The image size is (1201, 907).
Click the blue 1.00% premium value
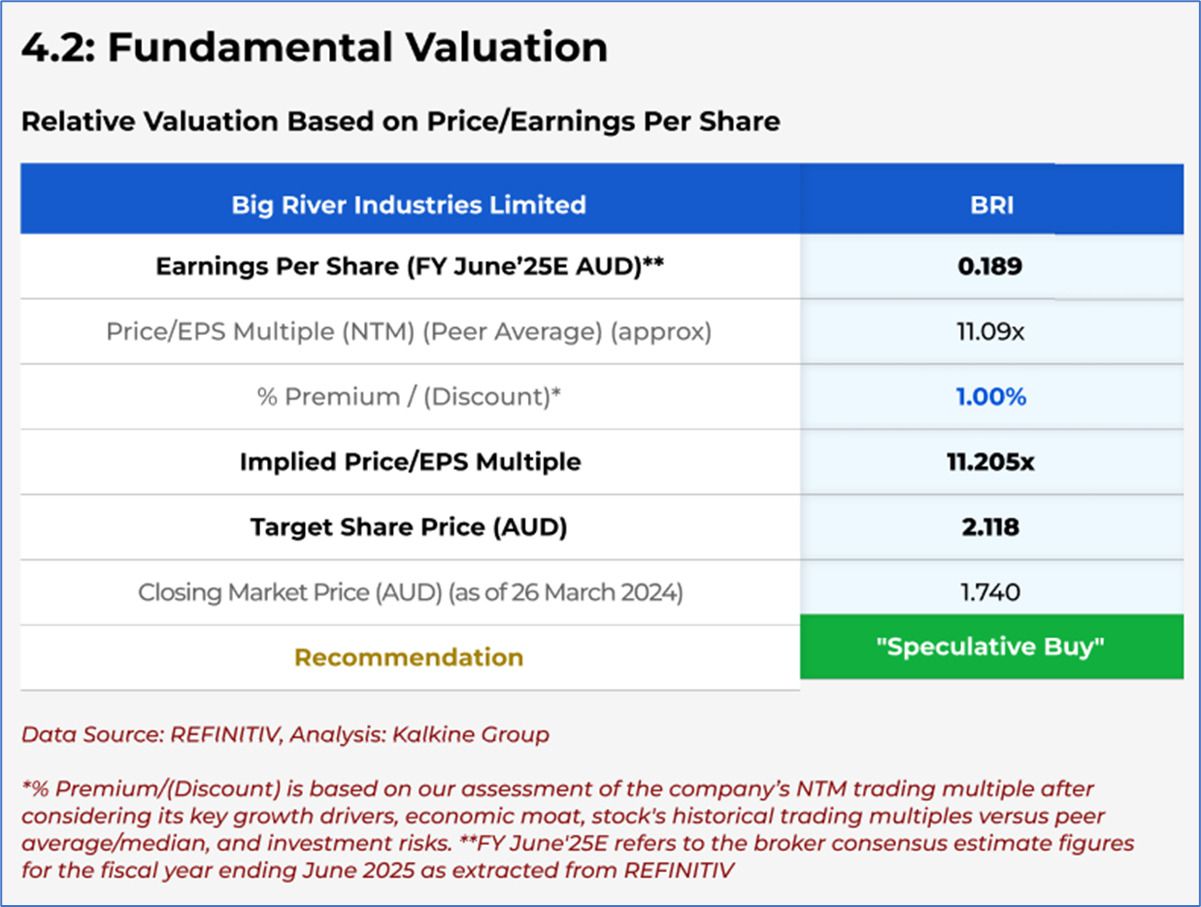[x=990, y=397]
